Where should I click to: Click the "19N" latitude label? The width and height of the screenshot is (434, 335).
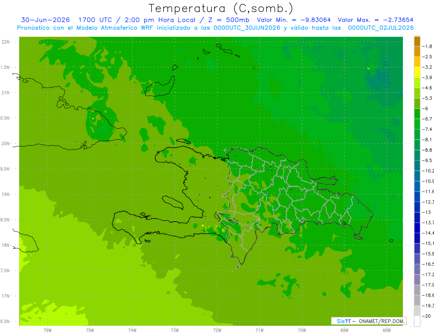[x=5, y=194]
